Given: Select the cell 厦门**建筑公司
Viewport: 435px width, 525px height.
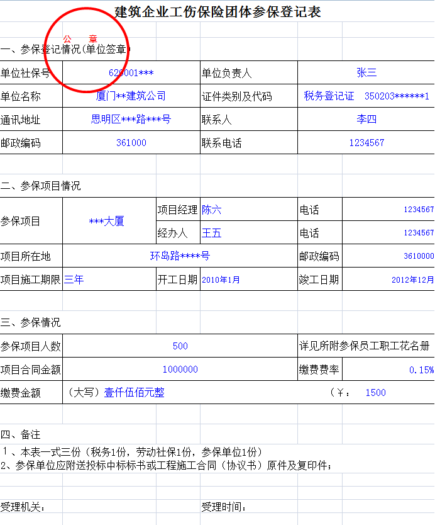Looking at the screenshot, I should click(131, 96).
